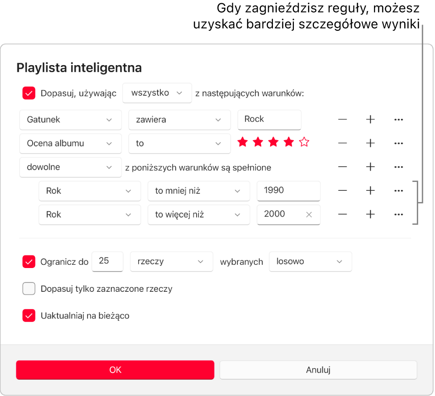Remove the "Ocena albumu" rule

coord(342,143)
